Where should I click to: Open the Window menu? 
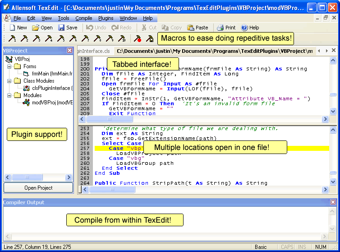coord(128,18)
